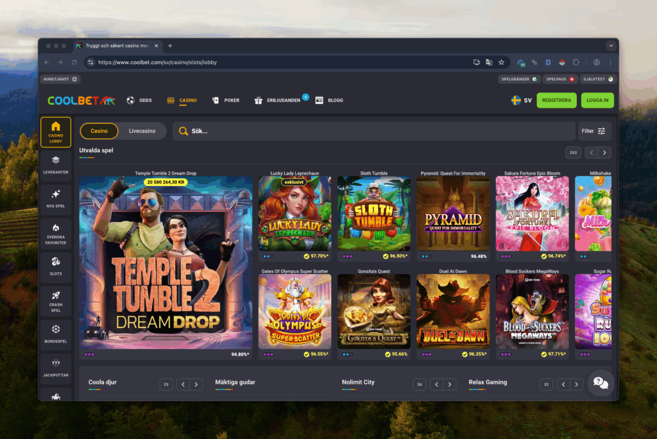Open Crash Spel rocket category
The height and width of the screenshot is (439, 657).
56,301
